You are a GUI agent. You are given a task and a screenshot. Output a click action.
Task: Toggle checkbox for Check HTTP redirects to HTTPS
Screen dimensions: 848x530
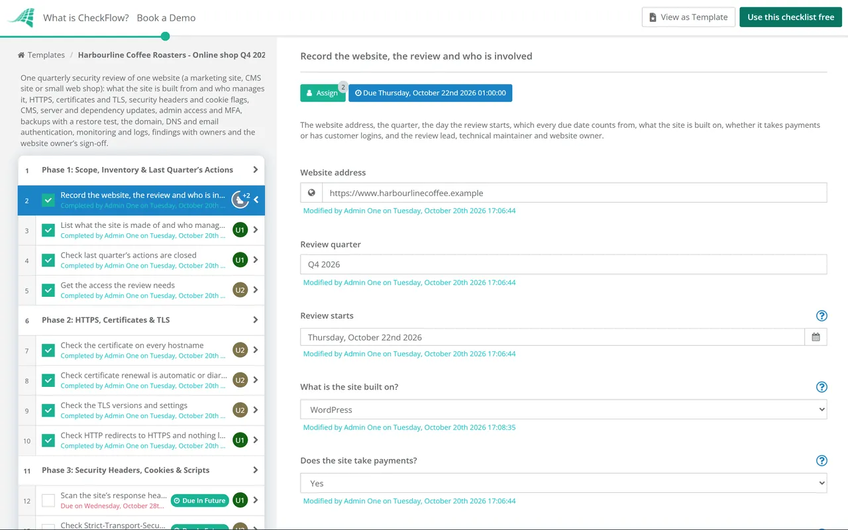point(48,440)
